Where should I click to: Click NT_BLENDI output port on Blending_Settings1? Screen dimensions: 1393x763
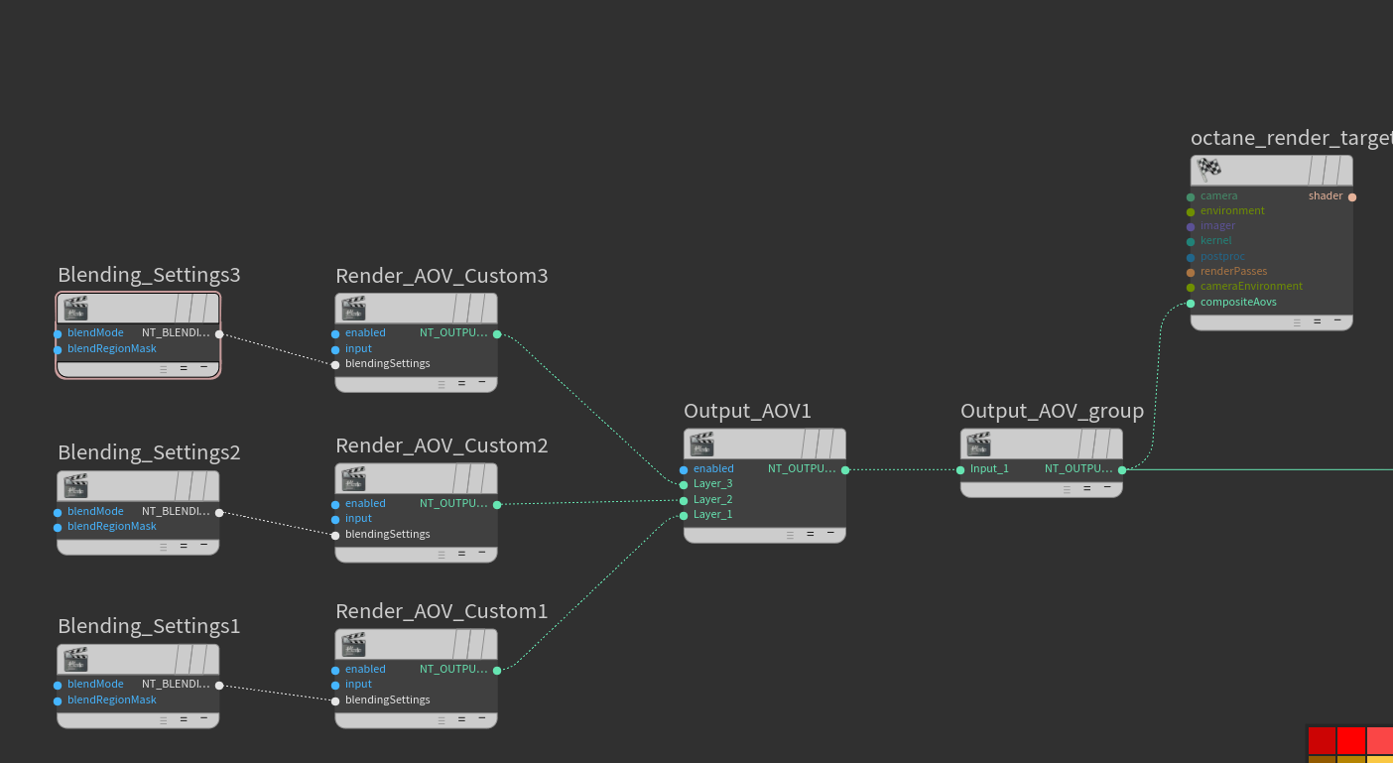[219, 686]
